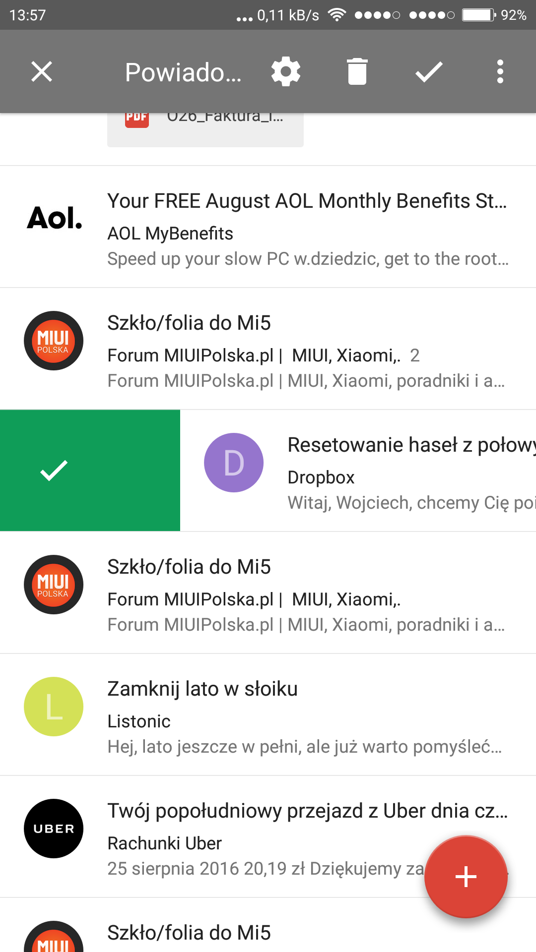Image resolution: width=536 pixels, height=952 pixels.
Task: Select the Dropbox purple D avatar
Action: click(x=234, y=463)
